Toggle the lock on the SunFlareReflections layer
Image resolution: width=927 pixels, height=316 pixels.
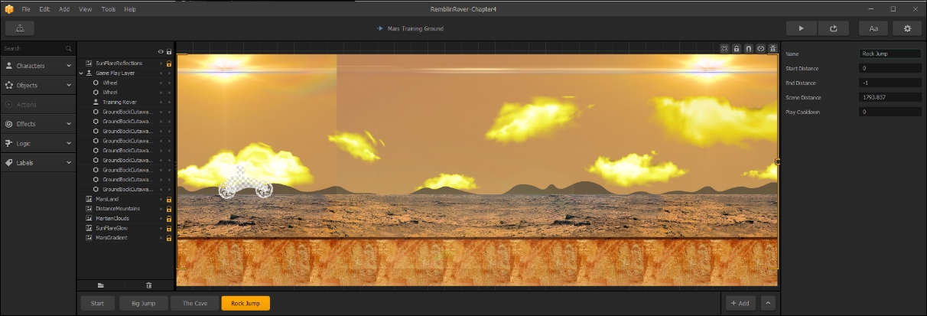tap(169, 63)
